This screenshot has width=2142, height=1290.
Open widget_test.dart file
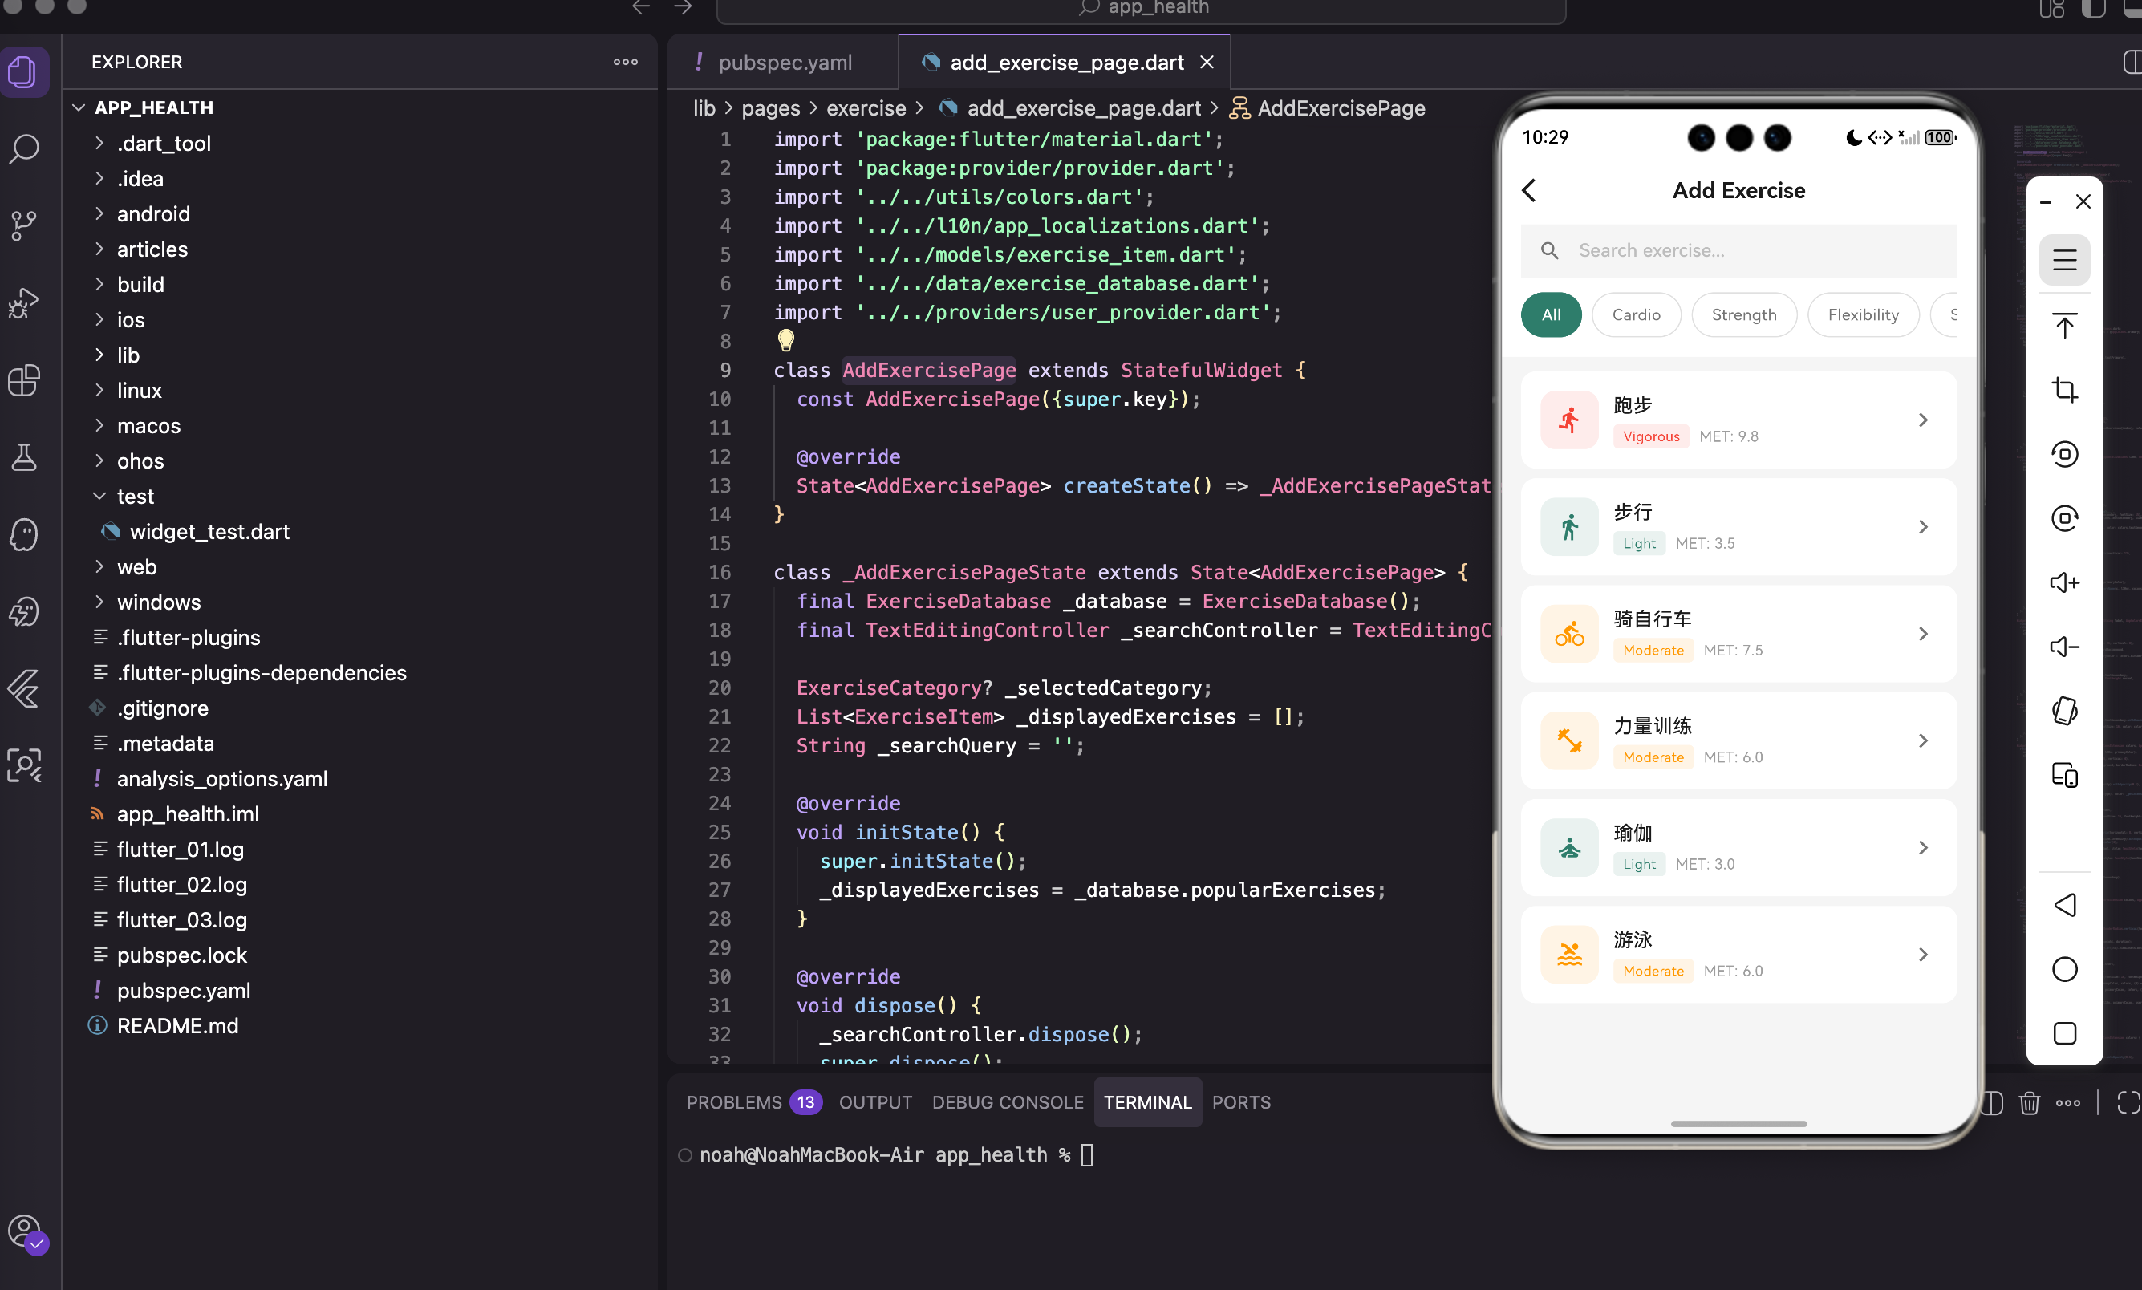[x=209, y=531]
